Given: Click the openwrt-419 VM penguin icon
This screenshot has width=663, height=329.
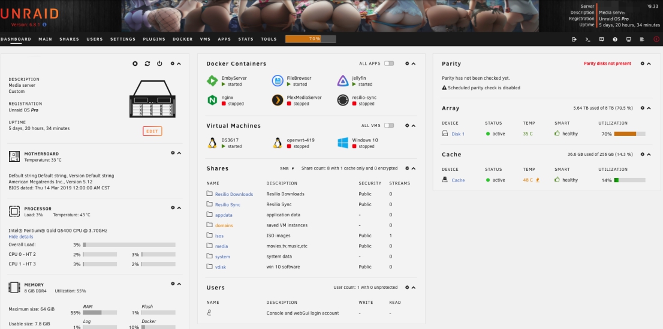Looking at the screenshot, I should pyautogui.click(x=278, y=143).
